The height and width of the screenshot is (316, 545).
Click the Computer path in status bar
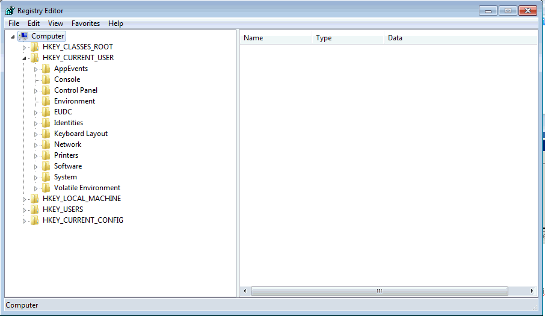point(22,305)
